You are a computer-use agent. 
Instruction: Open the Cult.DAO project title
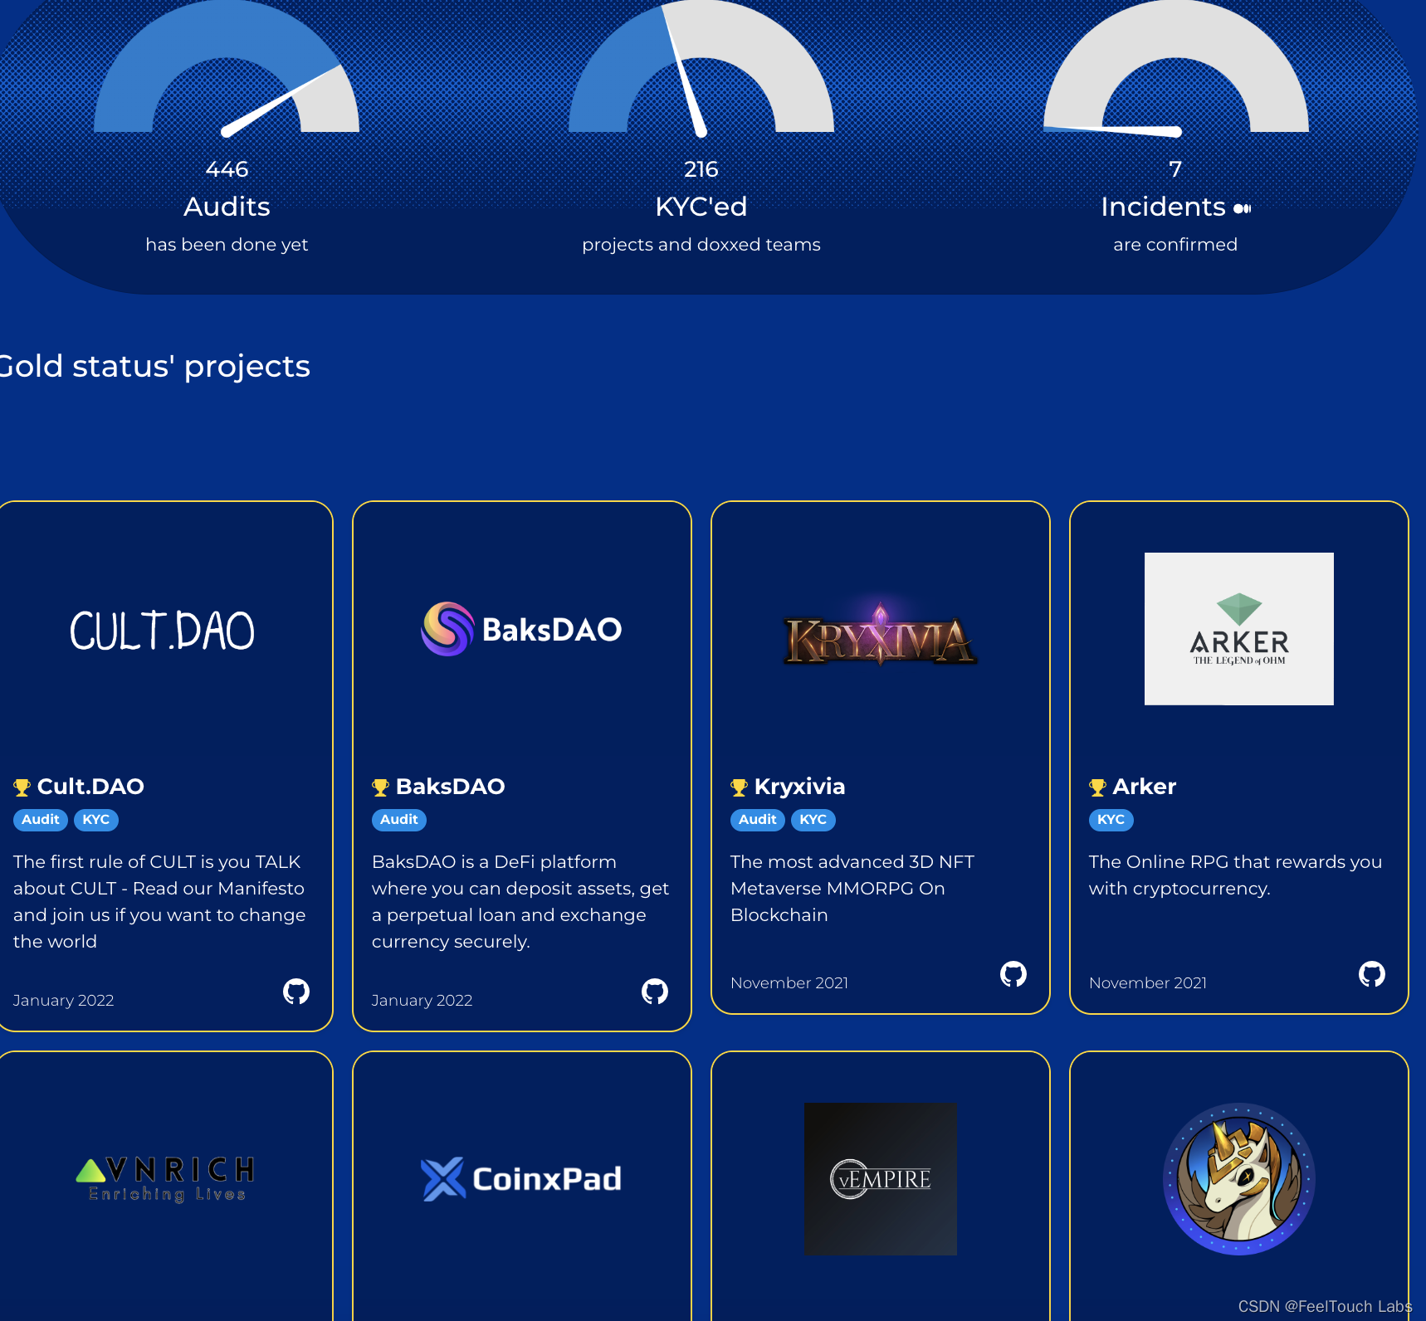click(90, 787)
